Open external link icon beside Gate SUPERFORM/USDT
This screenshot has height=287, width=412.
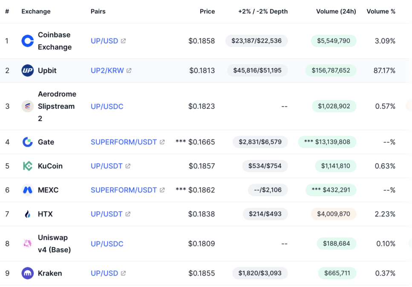162,142
